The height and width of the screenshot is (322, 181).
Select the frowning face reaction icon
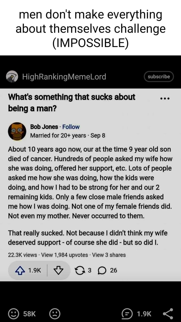click(x=55, y=314)
